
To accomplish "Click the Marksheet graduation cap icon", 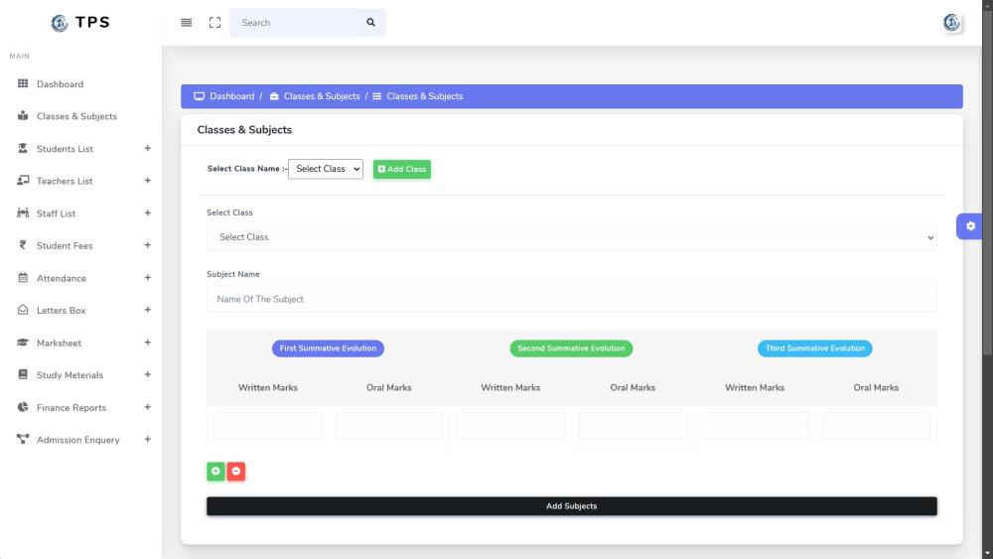I will (x=23, y=343).
